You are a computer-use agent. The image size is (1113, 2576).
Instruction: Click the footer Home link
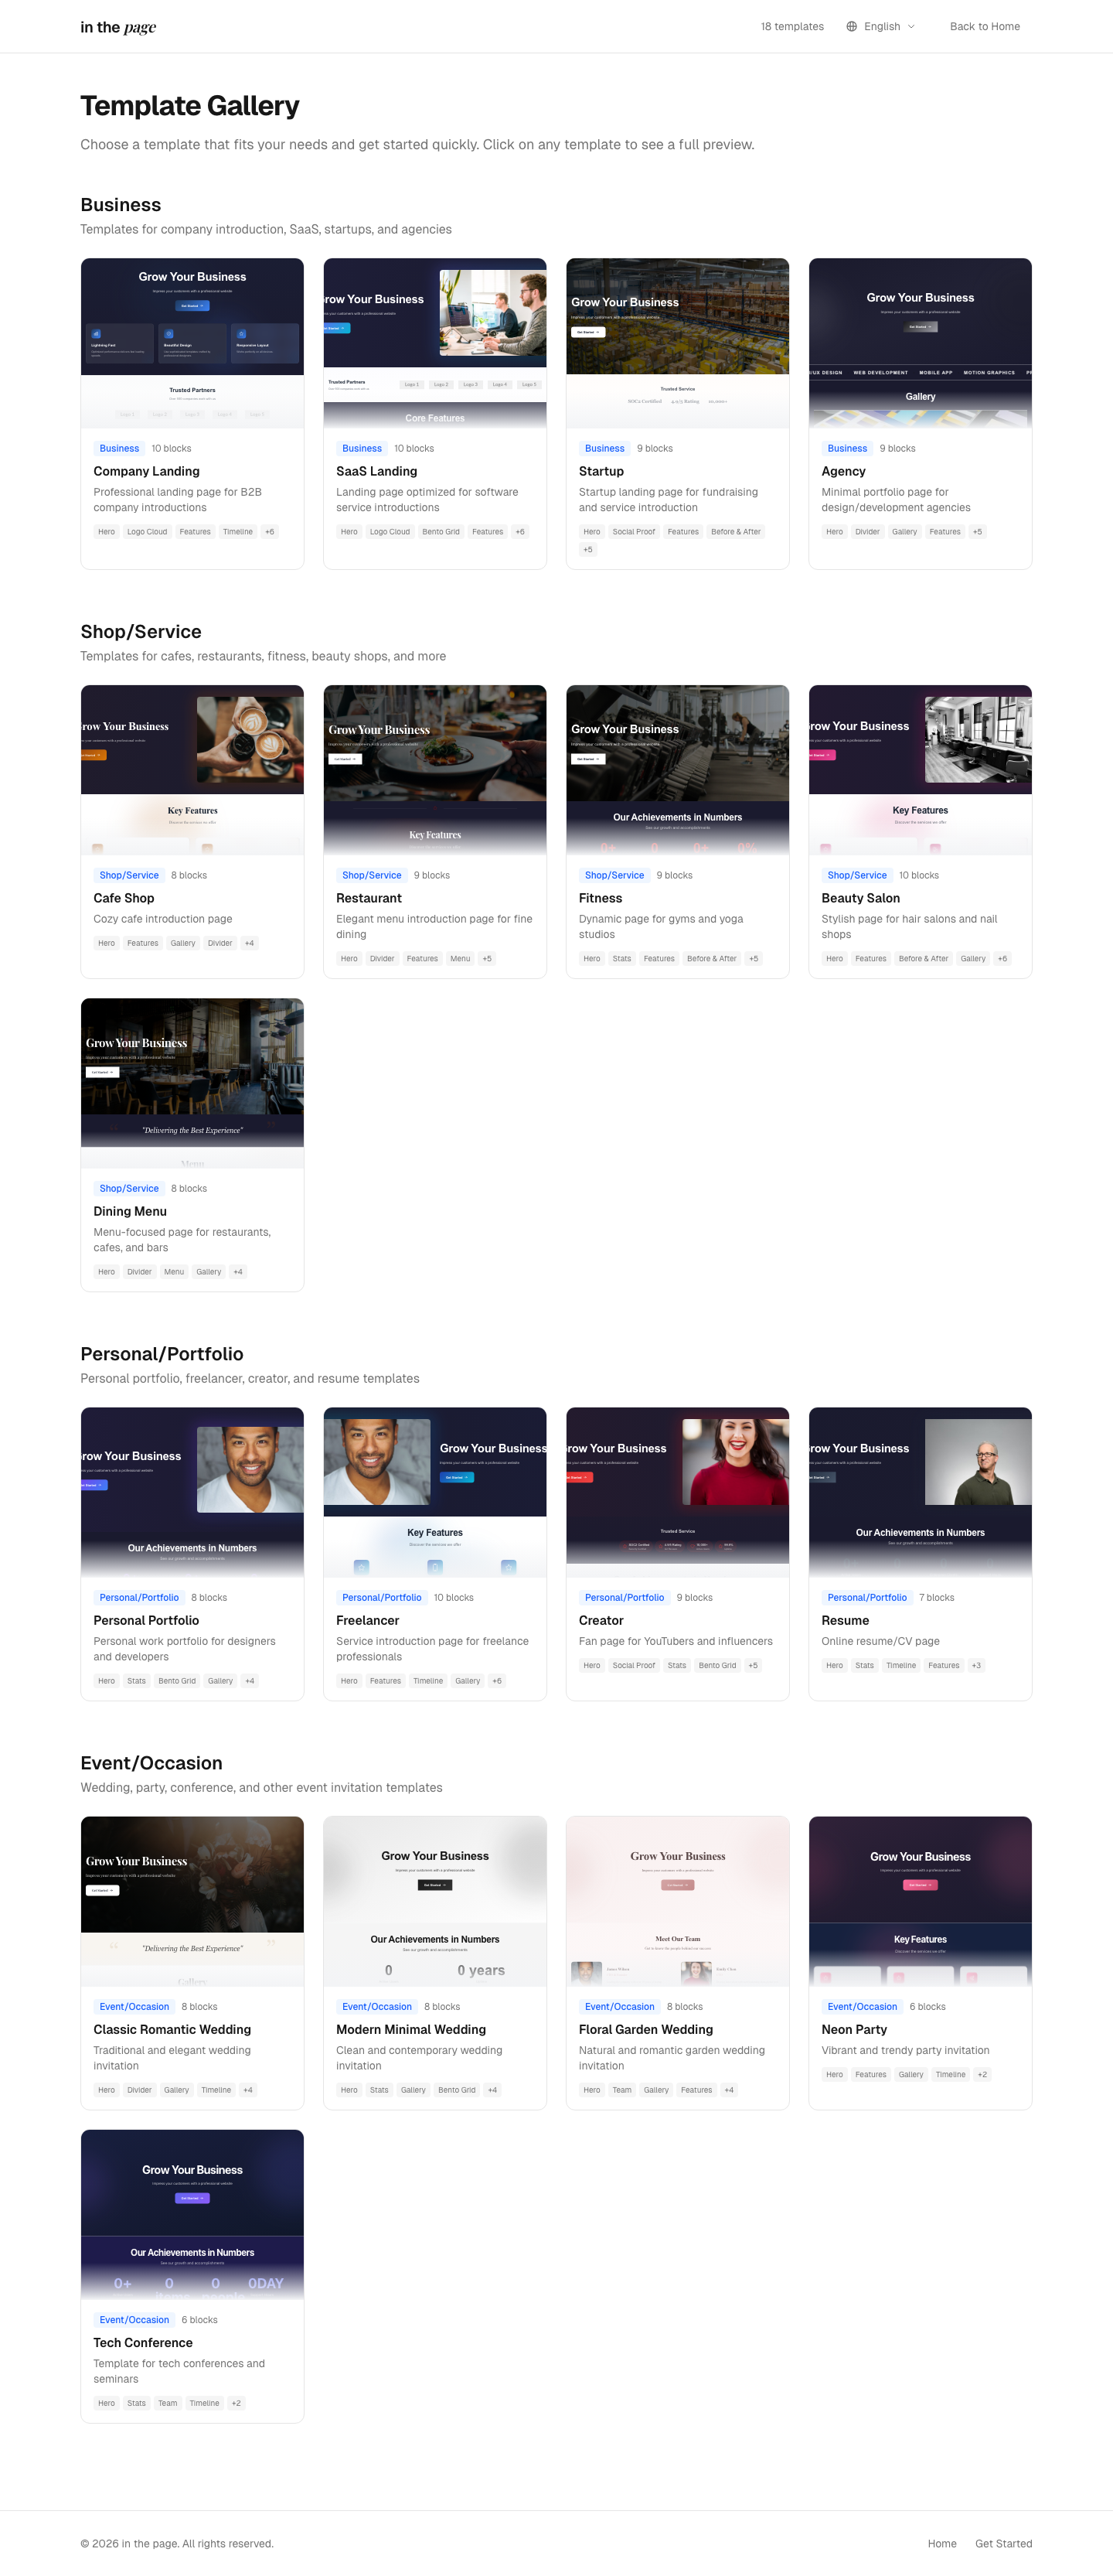[941, 2543]
